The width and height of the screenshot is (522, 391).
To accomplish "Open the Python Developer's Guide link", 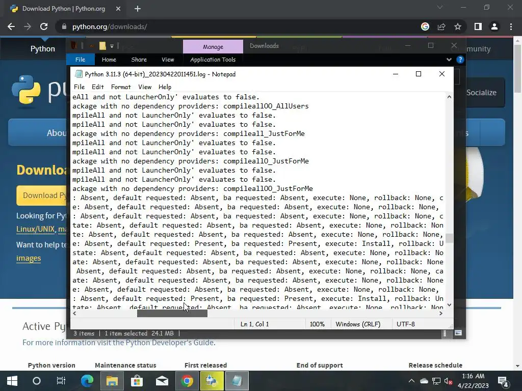I will [170, 343].
